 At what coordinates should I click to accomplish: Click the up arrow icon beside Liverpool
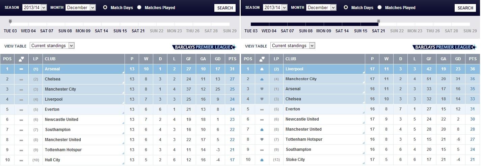(262, 69)
